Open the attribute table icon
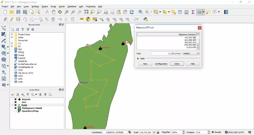Viewport: 254px width, 135px height. (x=180, y=12)
